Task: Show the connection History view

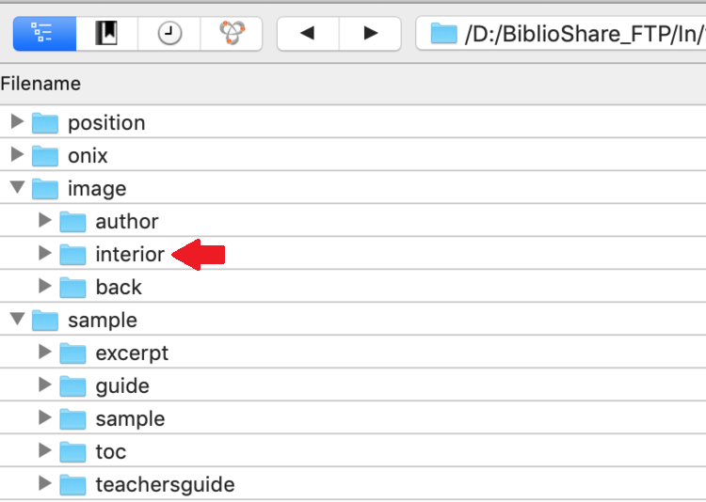Action: [169, 34]
